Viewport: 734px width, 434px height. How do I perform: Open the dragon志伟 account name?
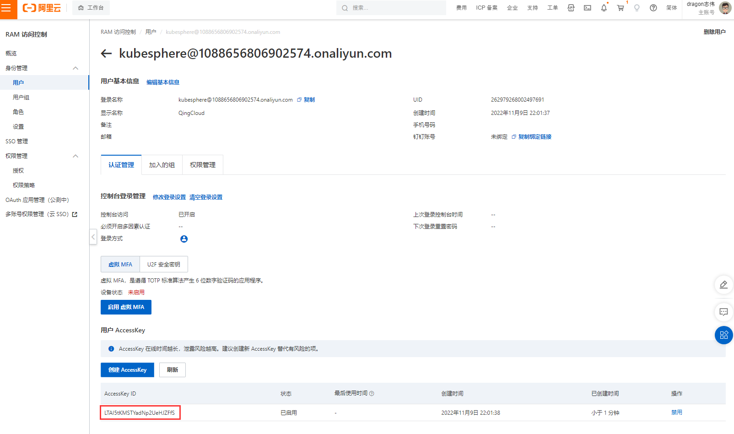pos(701,4)
